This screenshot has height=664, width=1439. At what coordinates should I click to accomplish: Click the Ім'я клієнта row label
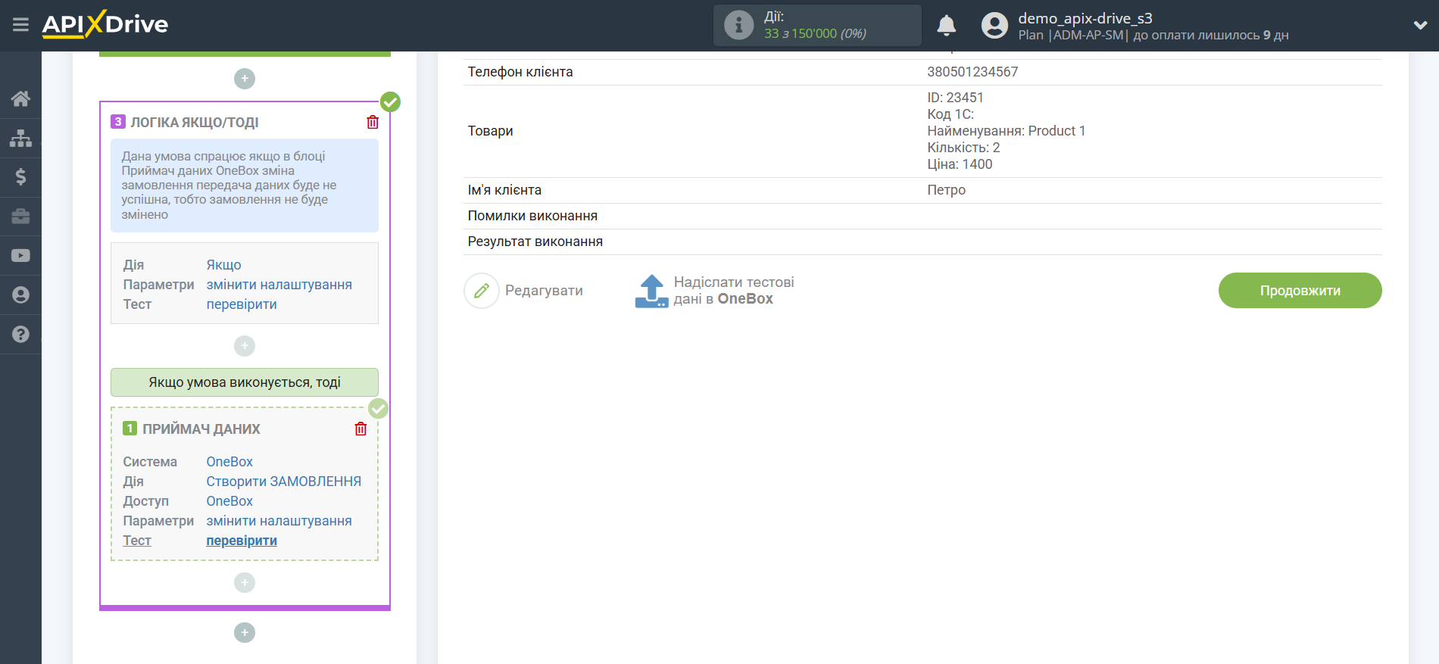(504, 190)
